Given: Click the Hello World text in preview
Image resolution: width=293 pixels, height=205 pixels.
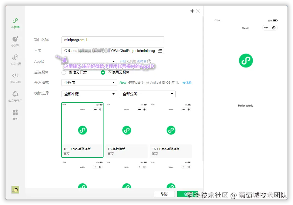Looking at the screenshot, I should (246, 106).
